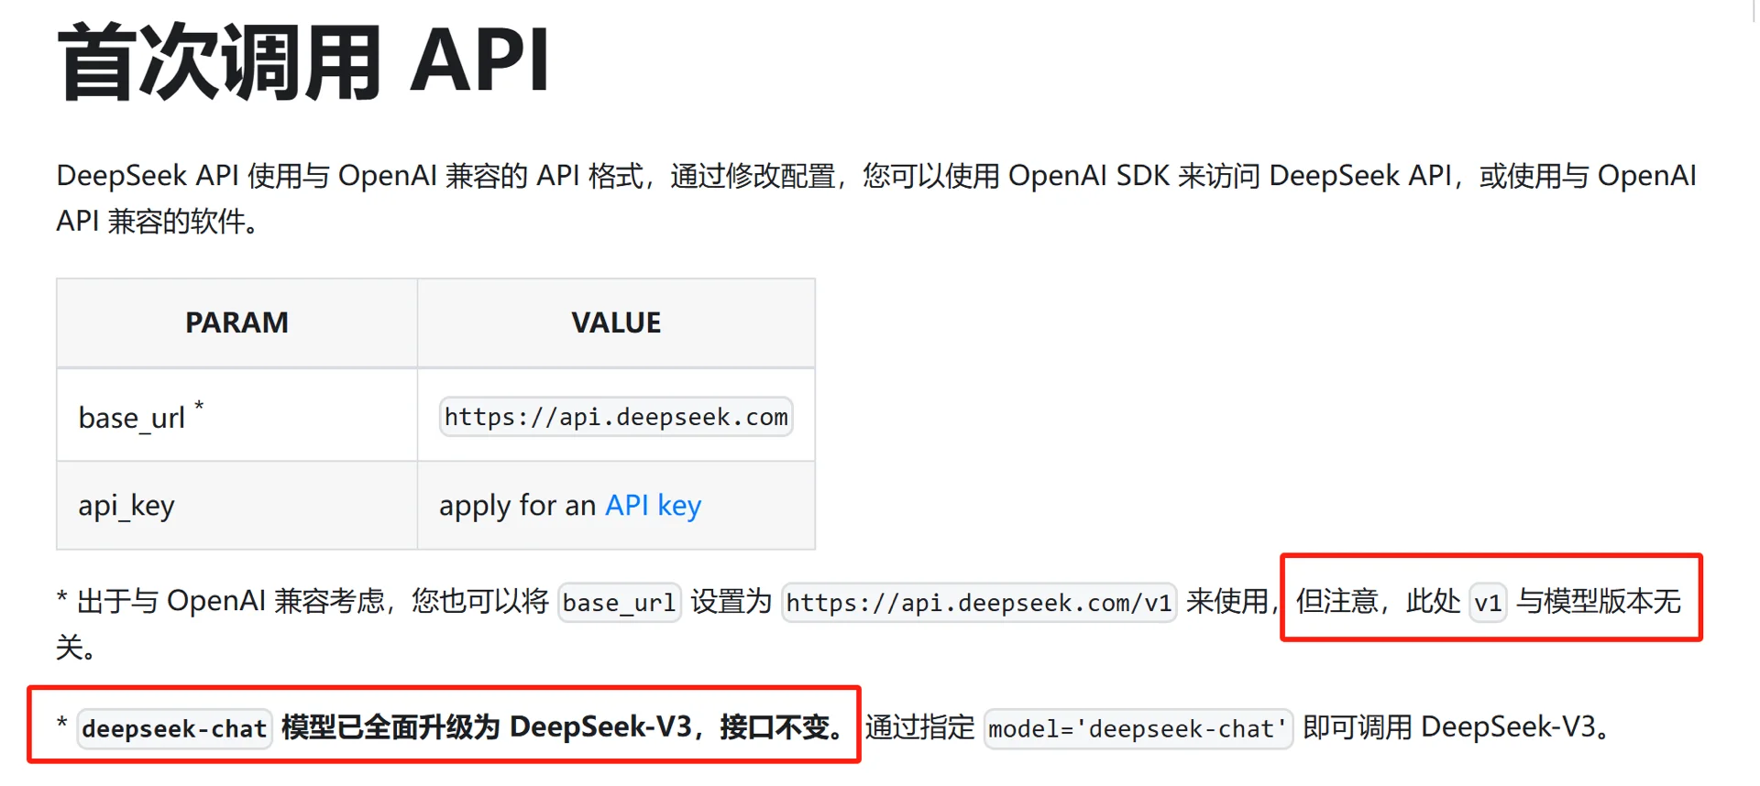Click the VALUE column header
The height and width of the screenshot is (786, 1760).
(x=616, y=322)
